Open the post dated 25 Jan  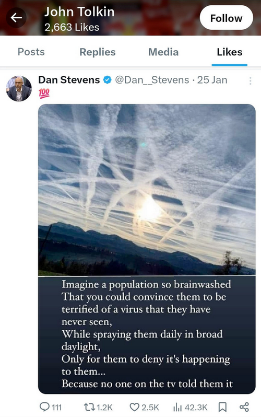[x=212, y=80]
